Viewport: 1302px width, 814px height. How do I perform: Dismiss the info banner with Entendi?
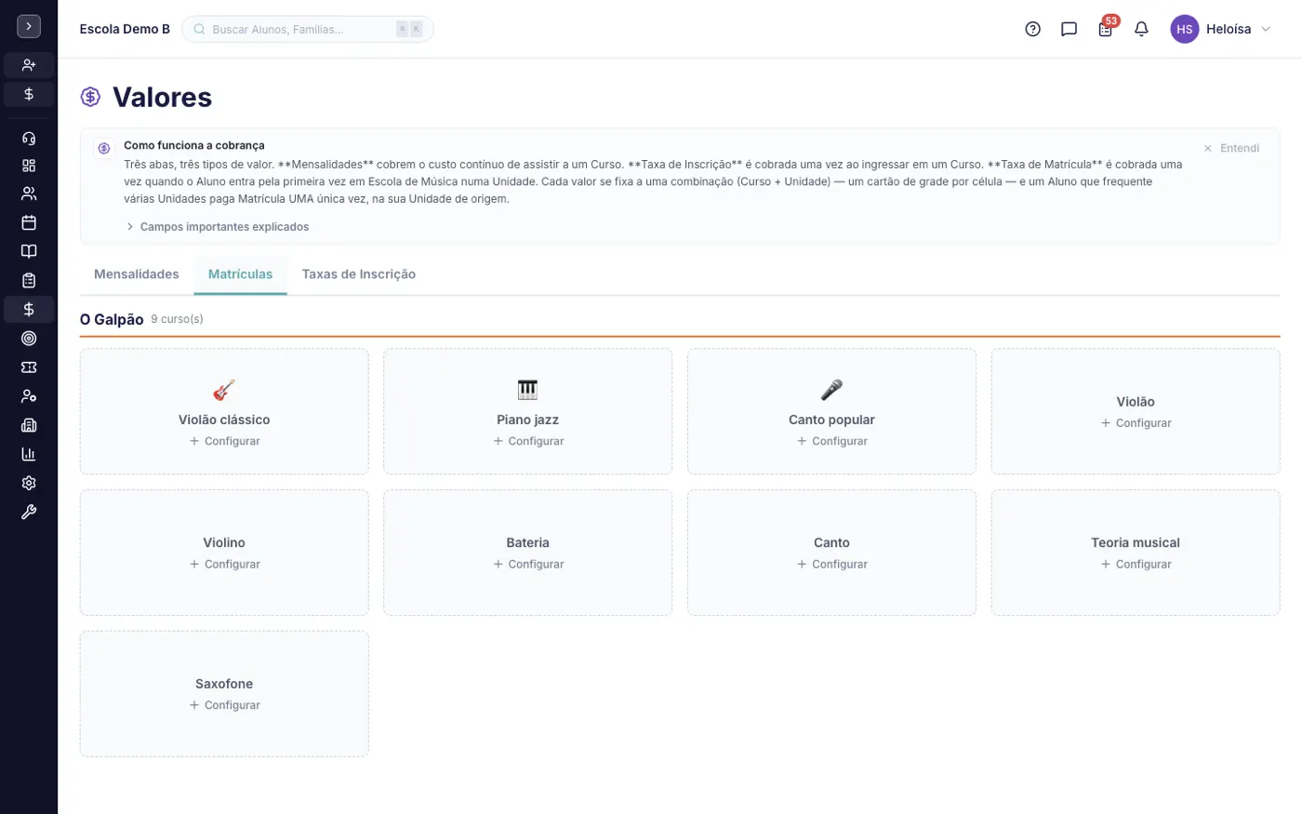[x=1231, y=148]
